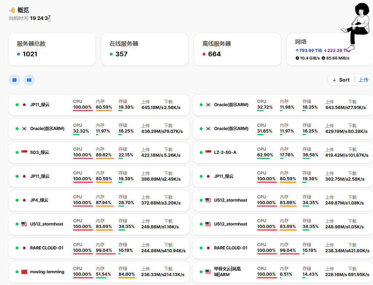
Task: Click download value 101.87K/s
Action: (358, 155)
